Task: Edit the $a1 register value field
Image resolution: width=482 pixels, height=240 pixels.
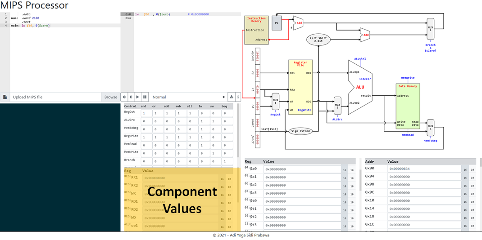Action: tap(302, 177)
